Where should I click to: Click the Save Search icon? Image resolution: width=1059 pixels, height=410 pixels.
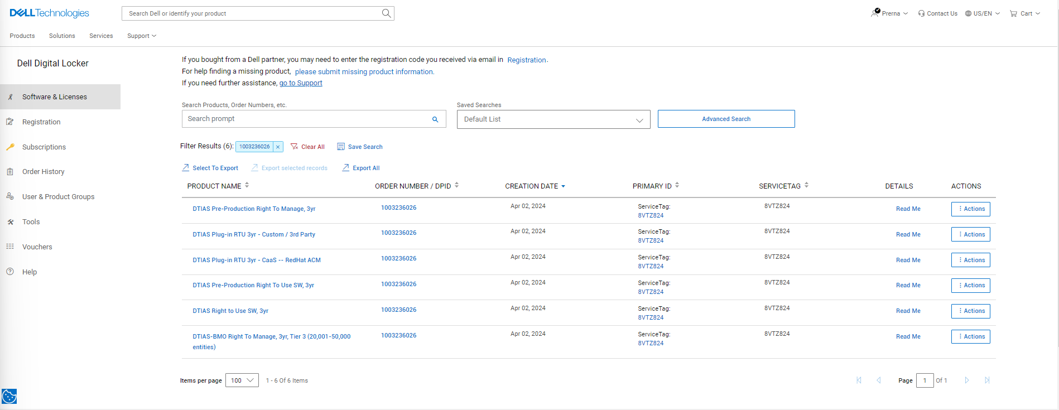pyautogui.click(x=341, y=147)
